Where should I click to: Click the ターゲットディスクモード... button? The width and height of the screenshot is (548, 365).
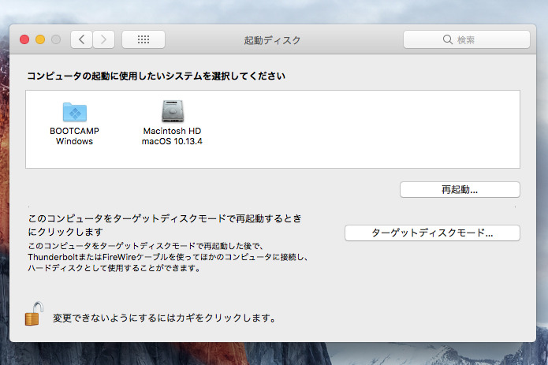click(432, 233)
